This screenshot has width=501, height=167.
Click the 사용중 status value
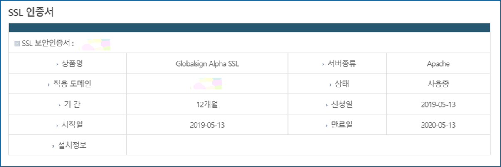[438, 84]
